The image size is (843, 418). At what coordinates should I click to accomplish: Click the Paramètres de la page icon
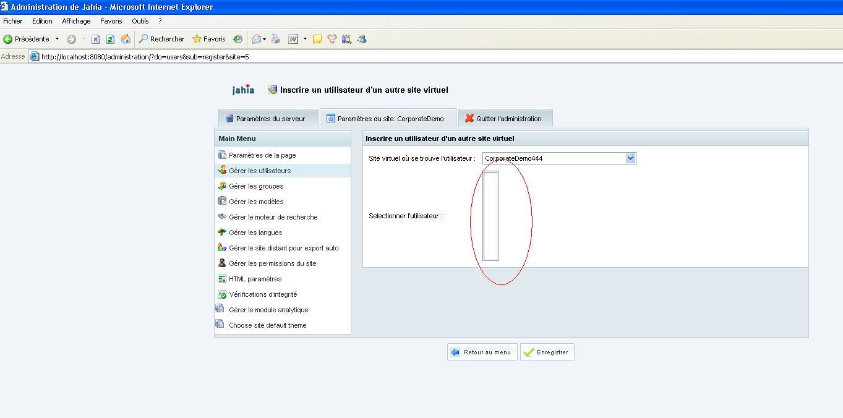pos(222,155)
